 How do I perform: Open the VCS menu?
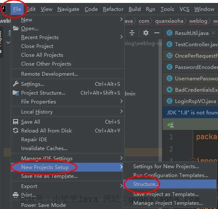pos(184,9)
